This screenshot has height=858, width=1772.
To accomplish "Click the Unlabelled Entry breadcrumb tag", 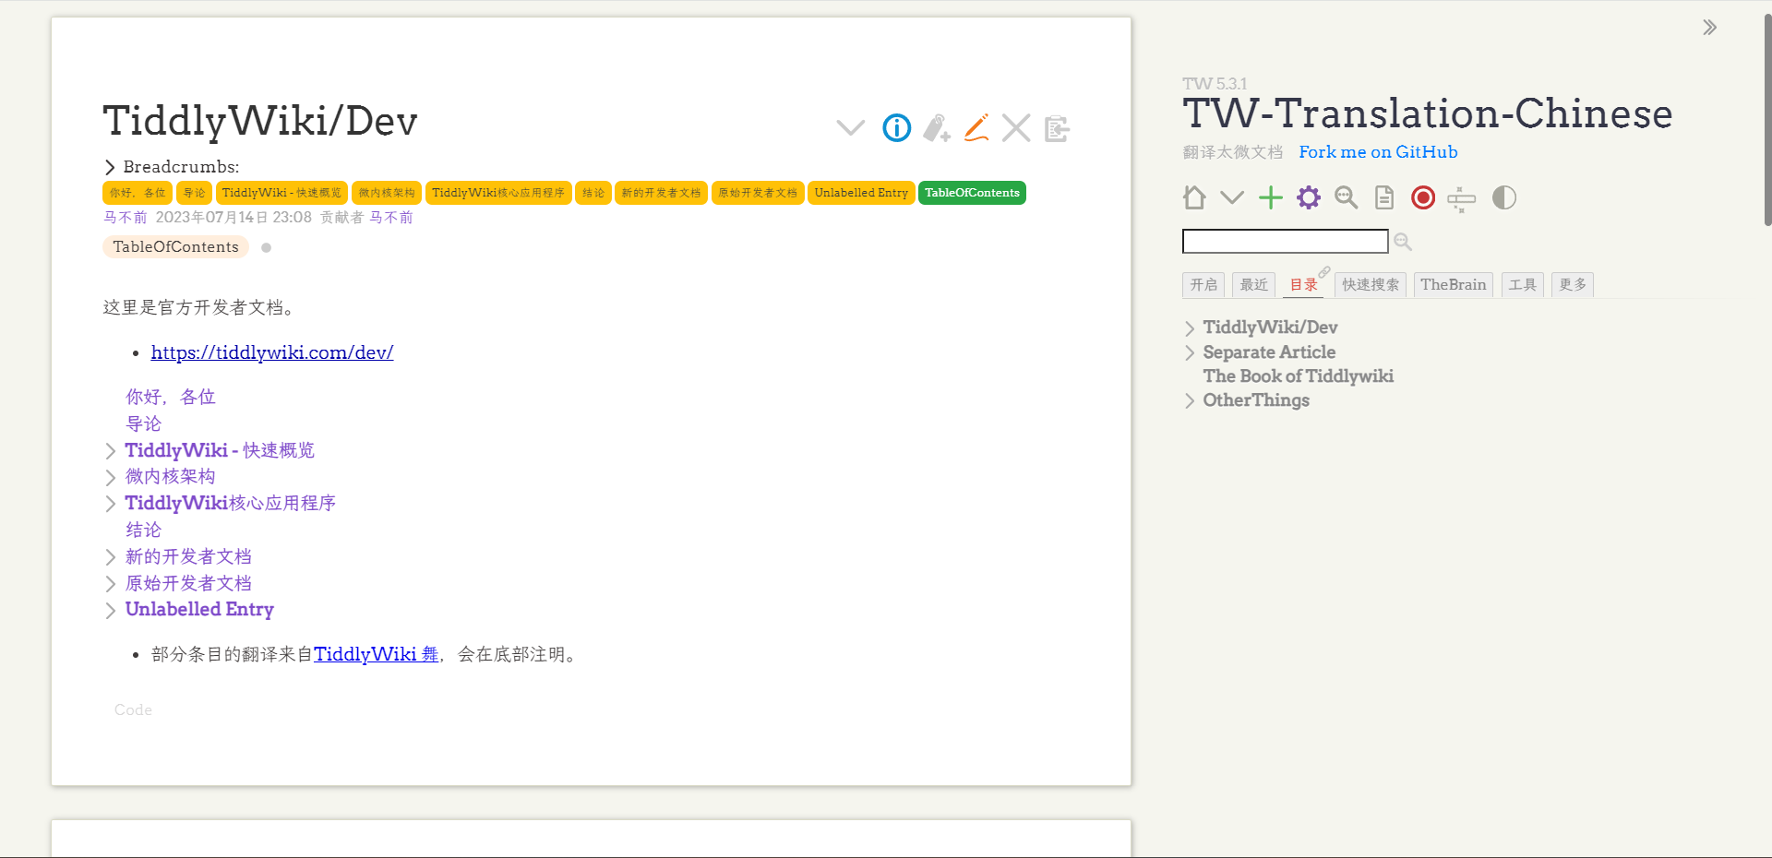I will [861, 193].
